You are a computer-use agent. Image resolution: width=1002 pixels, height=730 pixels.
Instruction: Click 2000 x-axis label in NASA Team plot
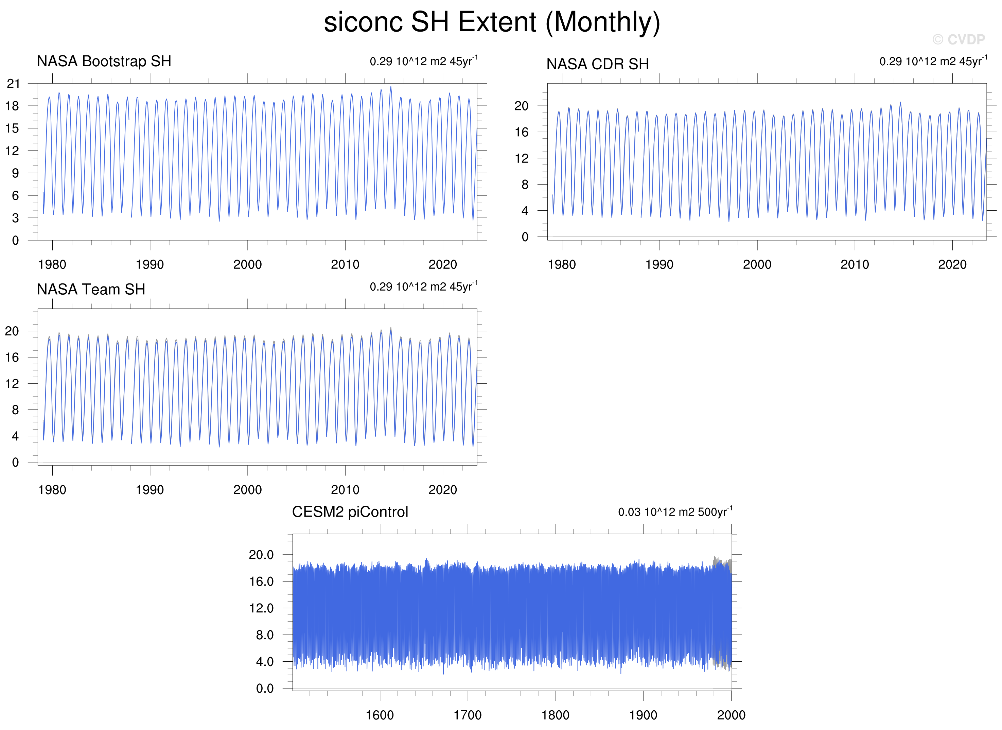pos(247,490)
